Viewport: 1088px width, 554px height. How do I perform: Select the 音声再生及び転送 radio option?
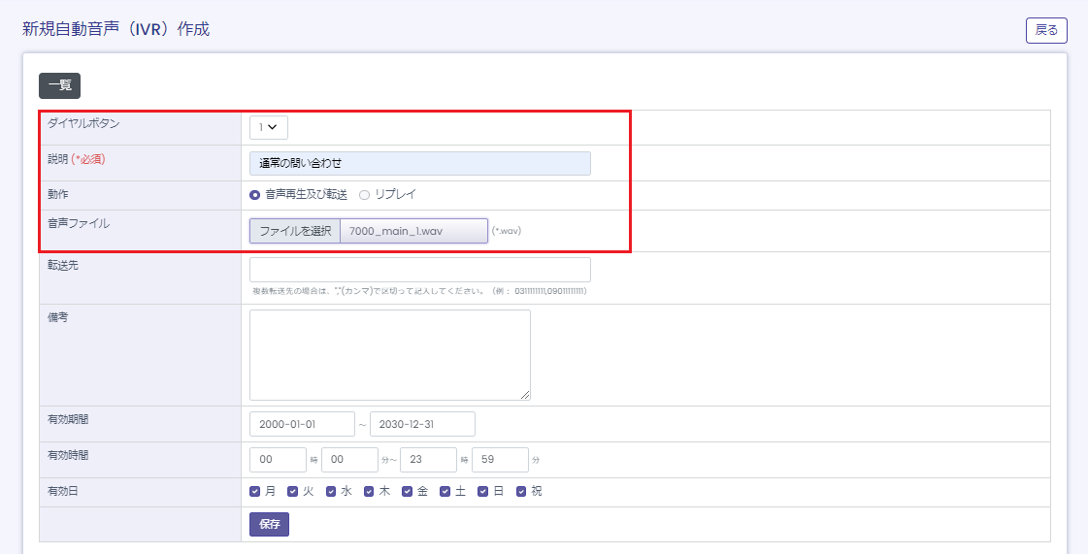point(255,195)
